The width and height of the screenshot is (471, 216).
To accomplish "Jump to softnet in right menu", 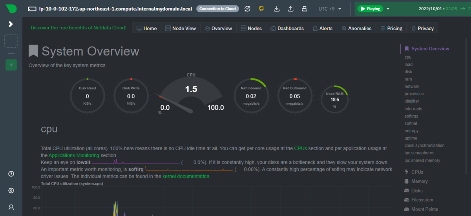I will 411,123.
